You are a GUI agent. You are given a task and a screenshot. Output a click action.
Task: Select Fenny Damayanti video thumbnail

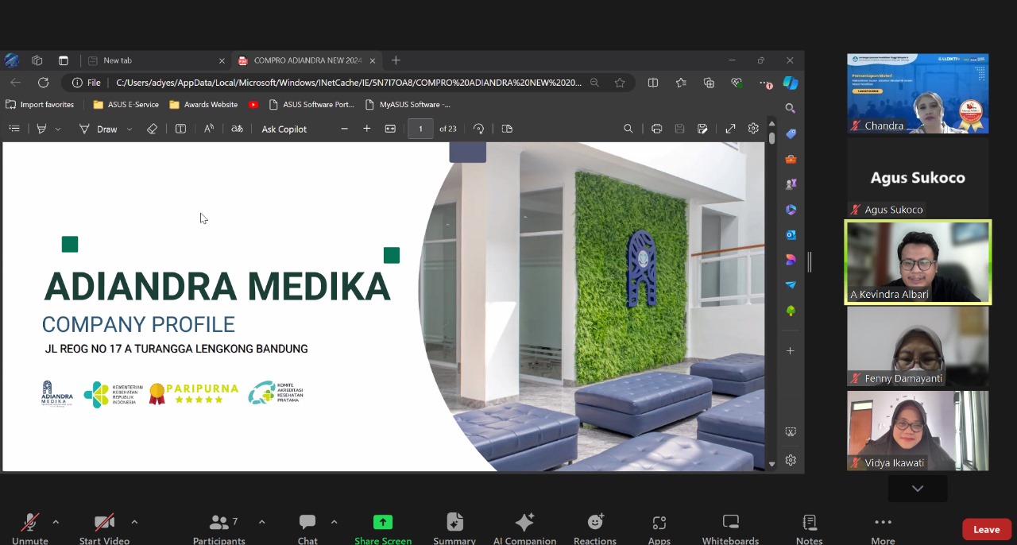click(x=918, y=346)
